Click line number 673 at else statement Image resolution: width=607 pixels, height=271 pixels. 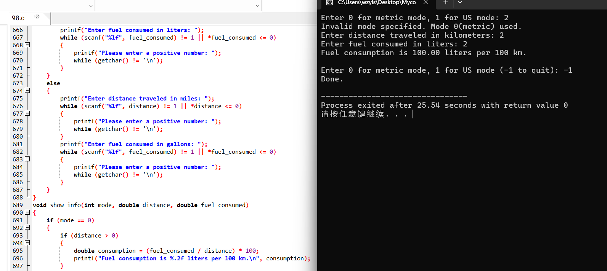coord(18,83)
